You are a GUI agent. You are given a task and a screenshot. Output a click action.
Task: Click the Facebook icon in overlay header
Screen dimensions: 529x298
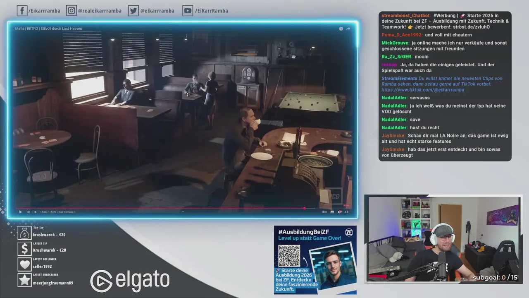point(22,11)
